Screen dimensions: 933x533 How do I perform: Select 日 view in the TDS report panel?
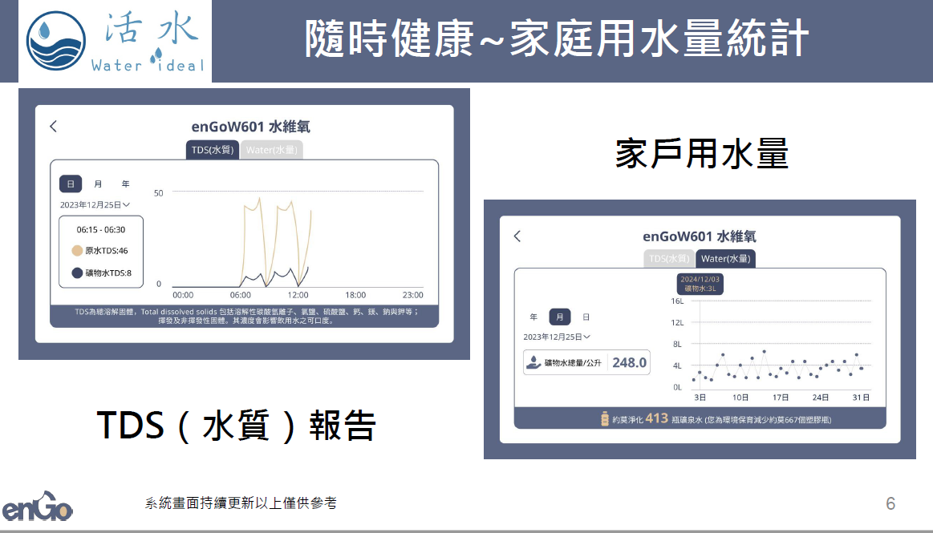coord(71,184)
